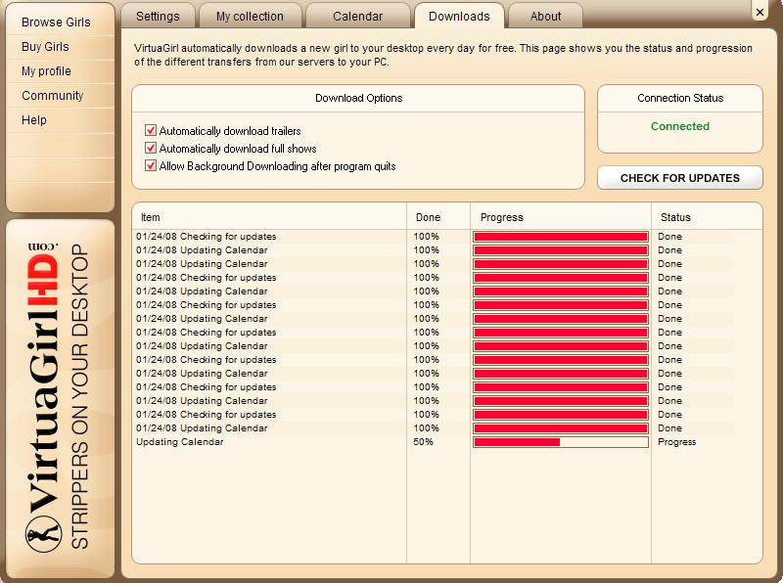Open My profile from the sidebar

(x=46, y=71)
